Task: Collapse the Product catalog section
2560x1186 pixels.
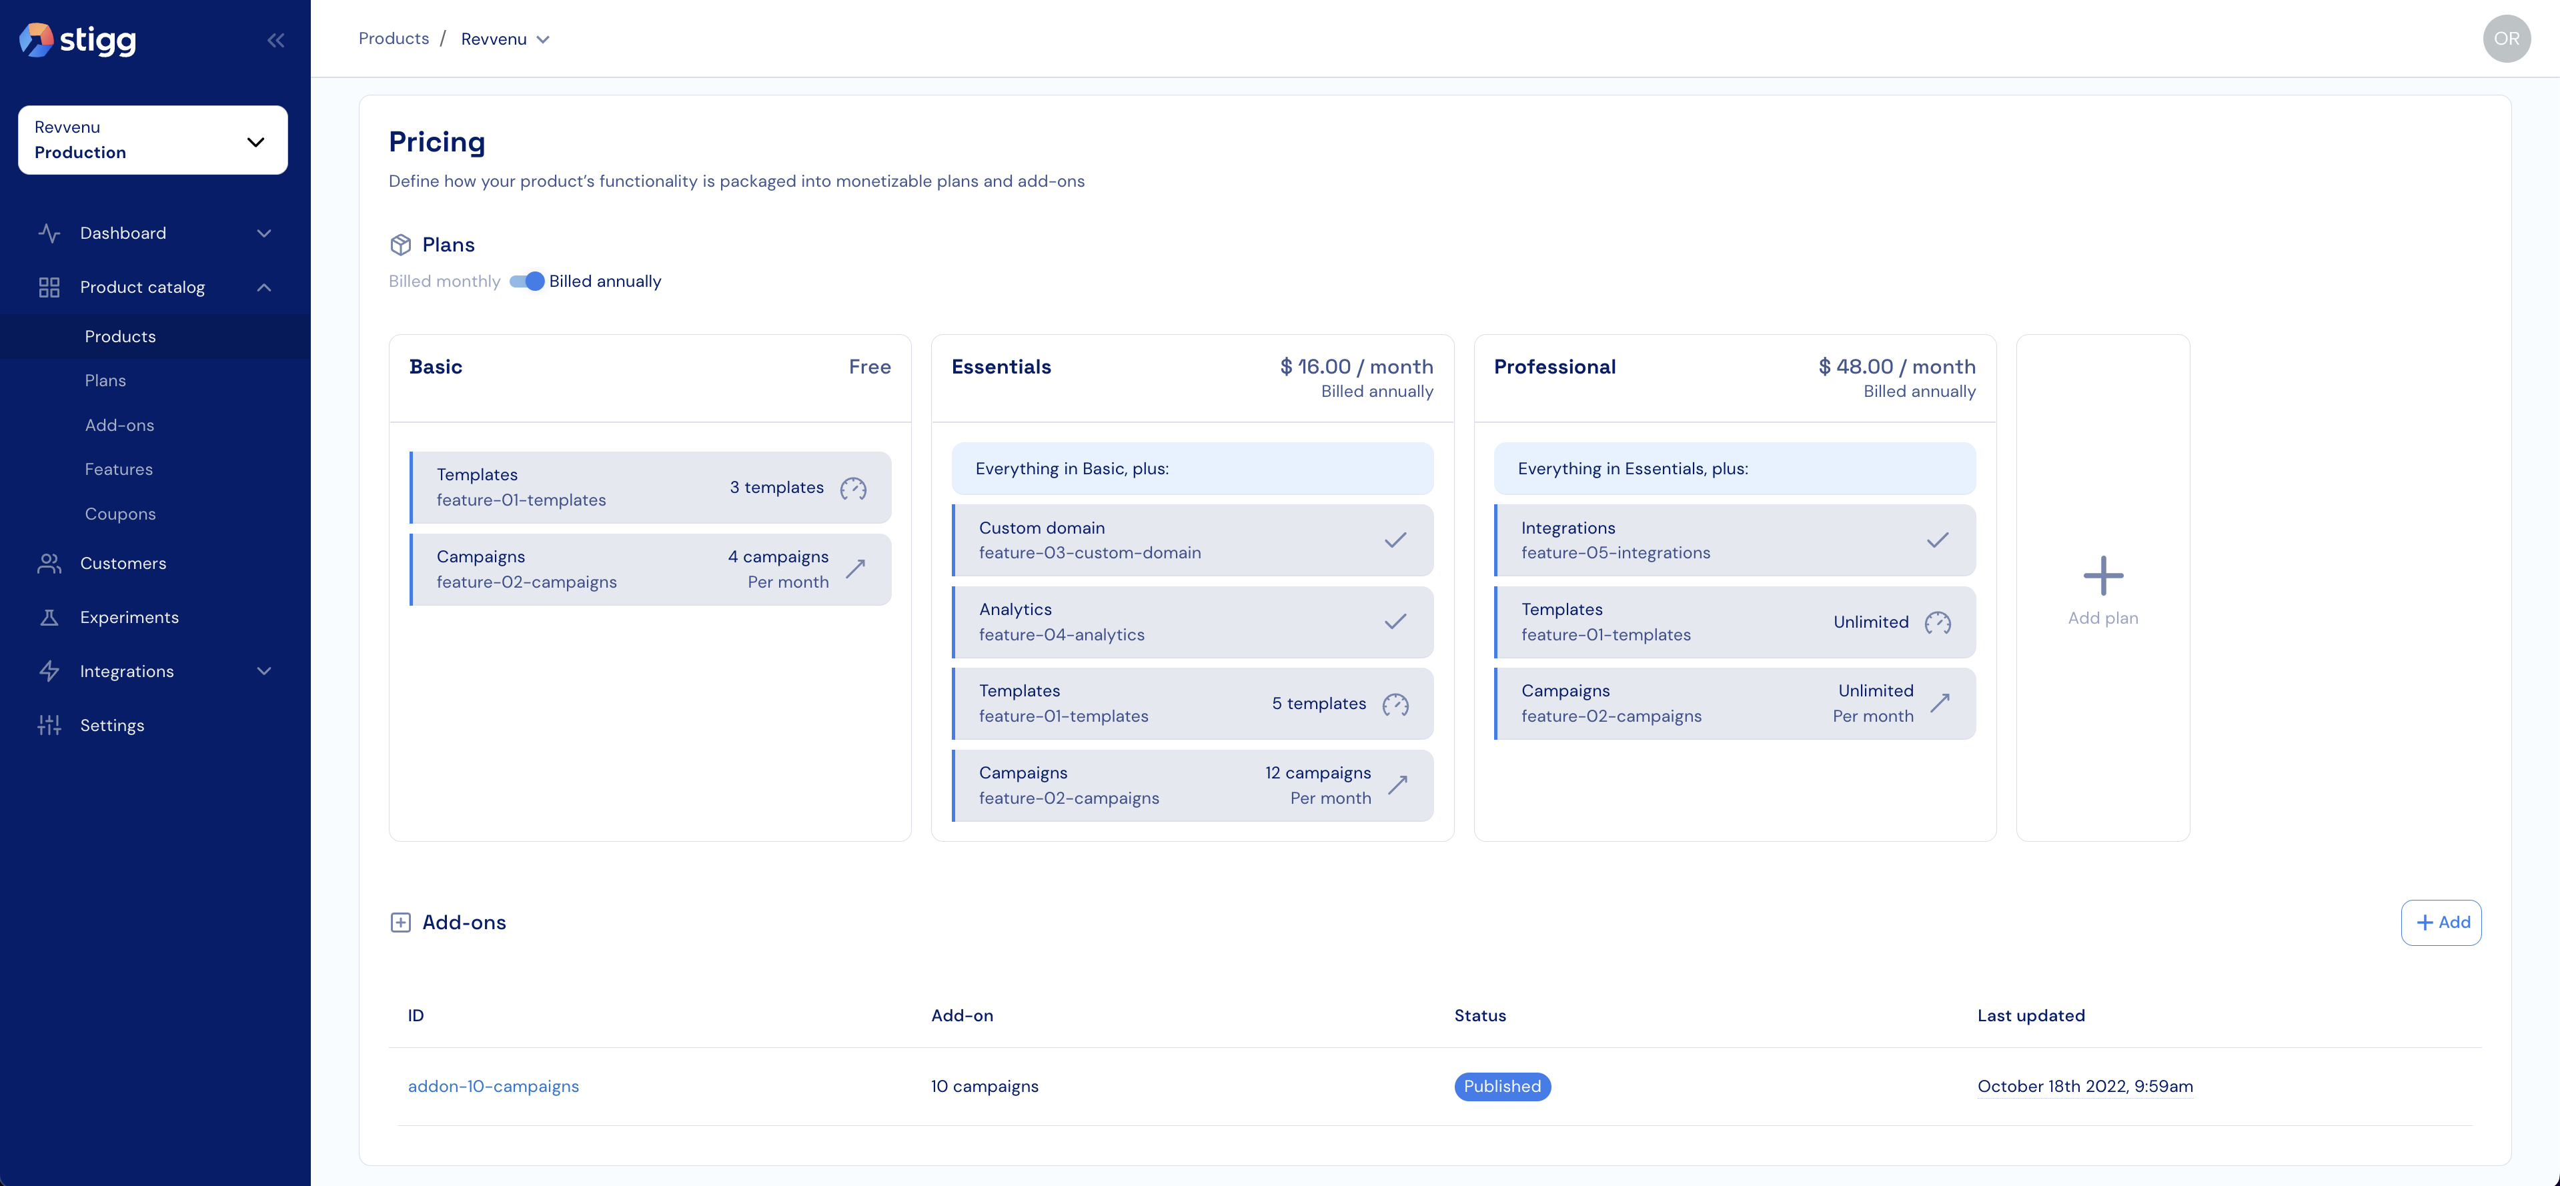Action: (263, 288)
